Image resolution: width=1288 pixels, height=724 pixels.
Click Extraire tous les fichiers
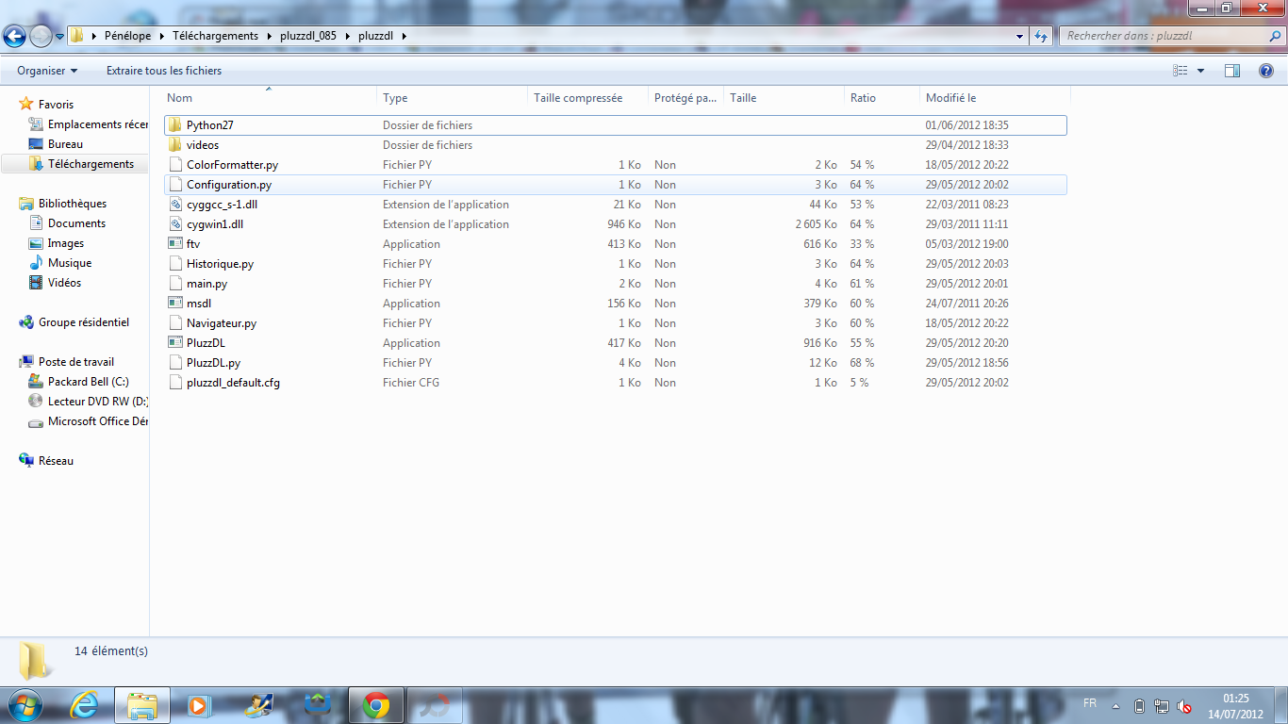(164, 71)
